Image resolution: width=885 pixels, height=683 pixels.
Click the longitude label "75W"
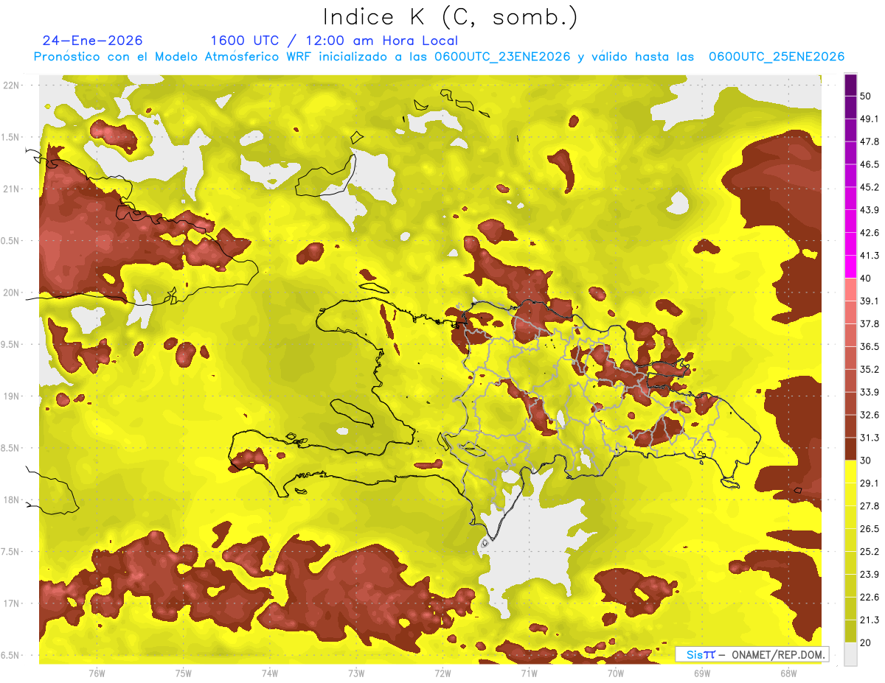point(183,673)
